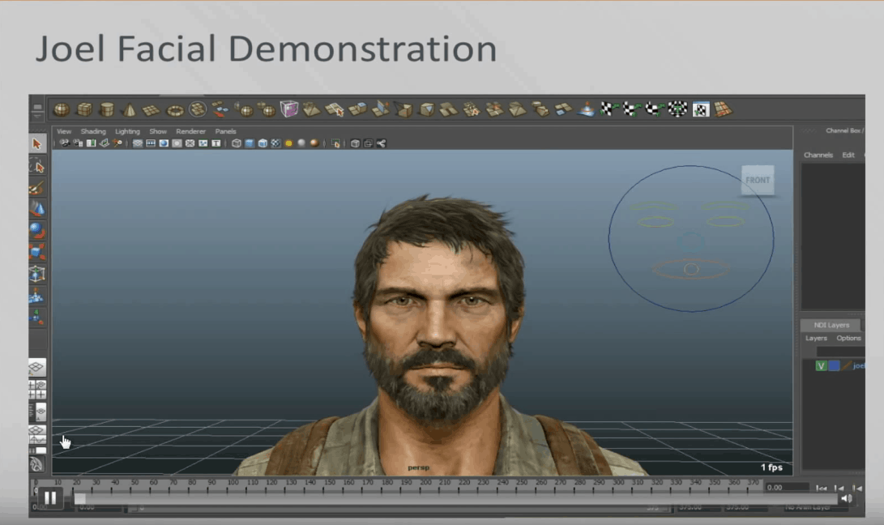
Task: Click frame 200 on the timeline
Action: pyautogui.click(x=425, y=483)
